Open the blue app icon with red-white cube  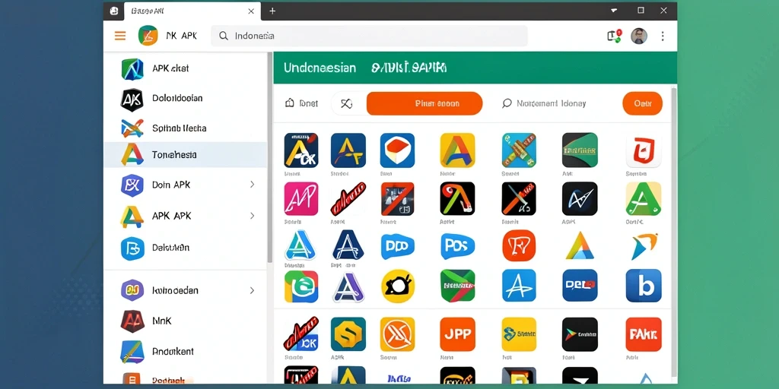[397, 150]
